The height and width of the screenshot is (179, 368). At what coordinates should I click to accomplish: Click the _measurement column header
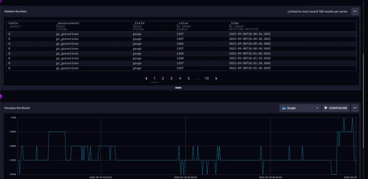pos(68,23)
